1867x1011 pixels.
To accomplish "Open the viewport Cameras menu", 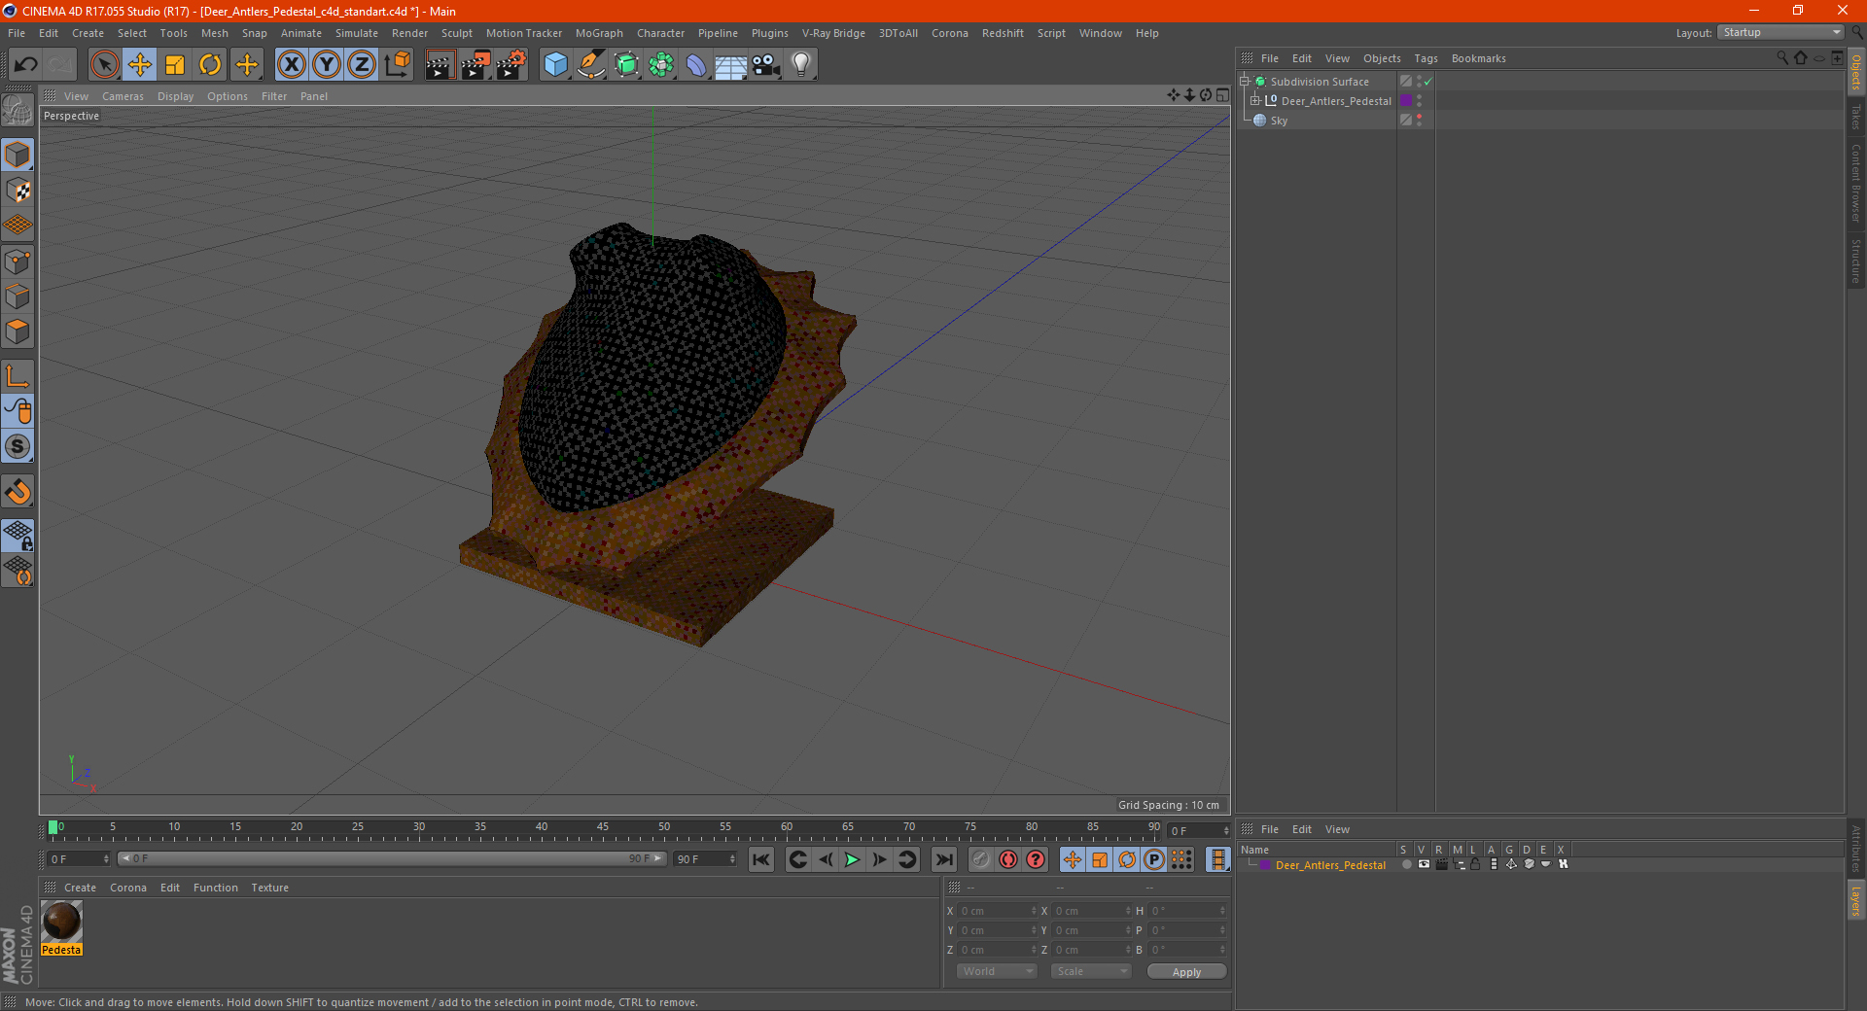I will pyautogui.click(x=123, y=96).
